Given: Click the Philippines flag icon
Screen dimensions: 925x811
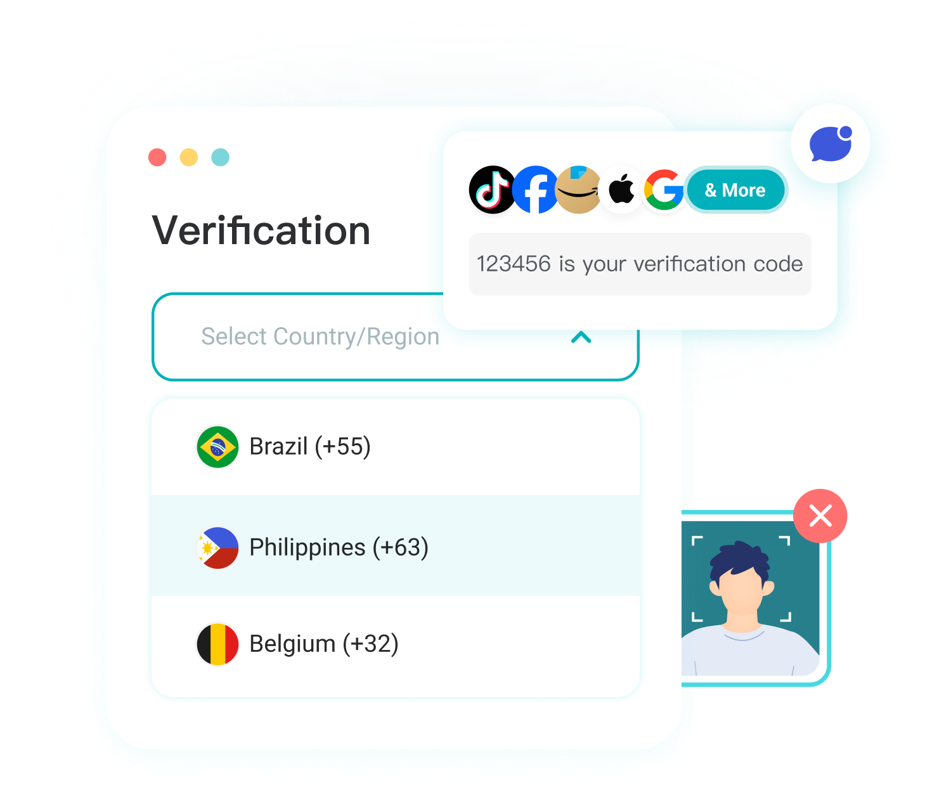Looking at the screenshot, I should coord(217,548).
